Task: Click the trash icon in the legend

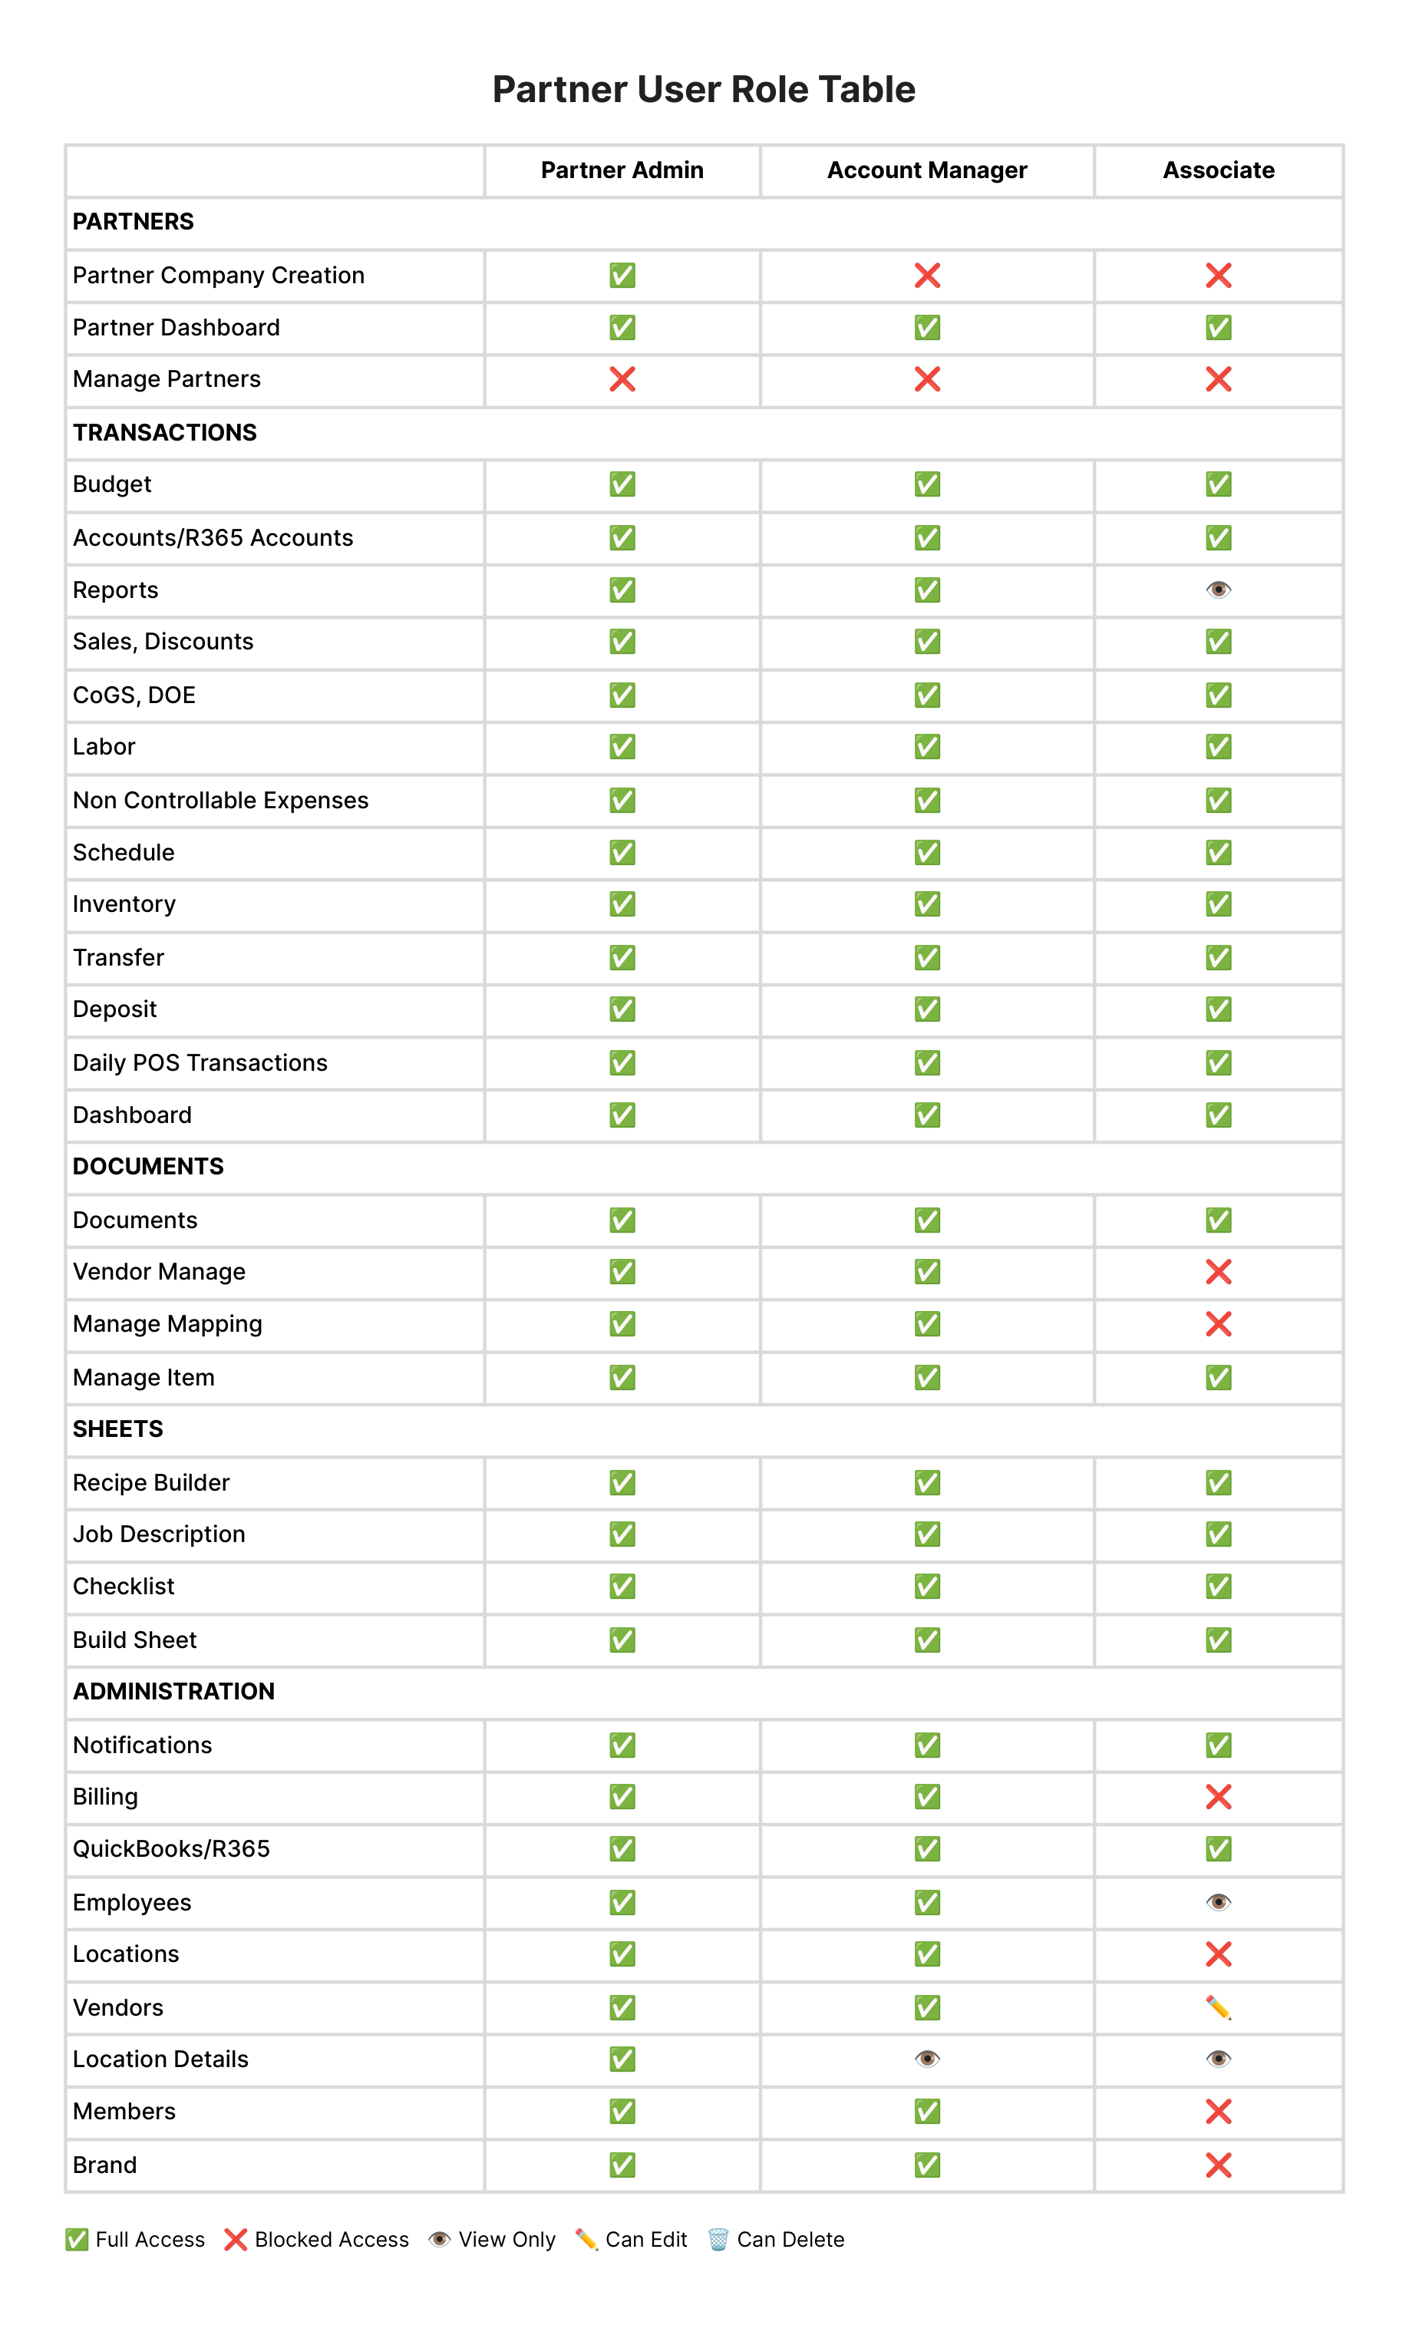Action: [x=718, y=2239]
